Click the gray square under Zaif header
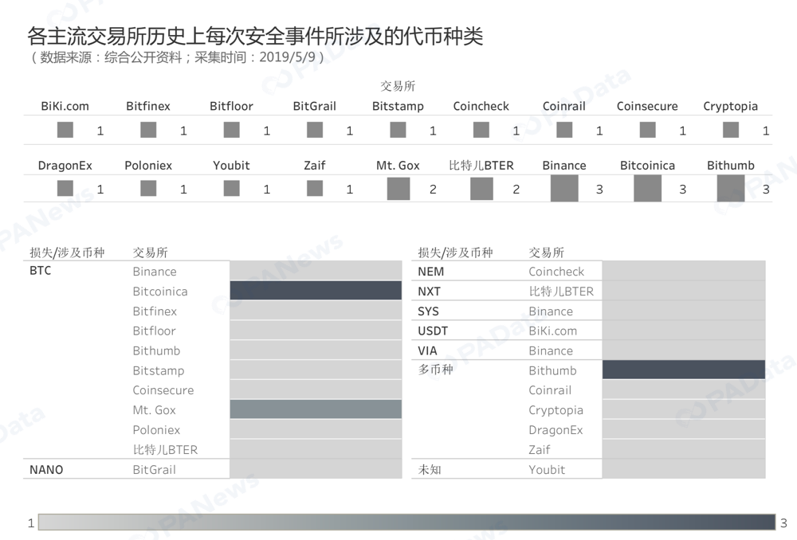797x540 pixels. [315, 189]
